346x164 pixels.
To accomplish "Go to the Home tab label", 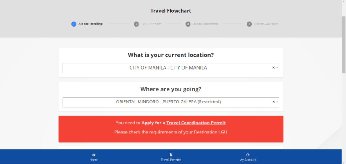I will pos(94,160).
